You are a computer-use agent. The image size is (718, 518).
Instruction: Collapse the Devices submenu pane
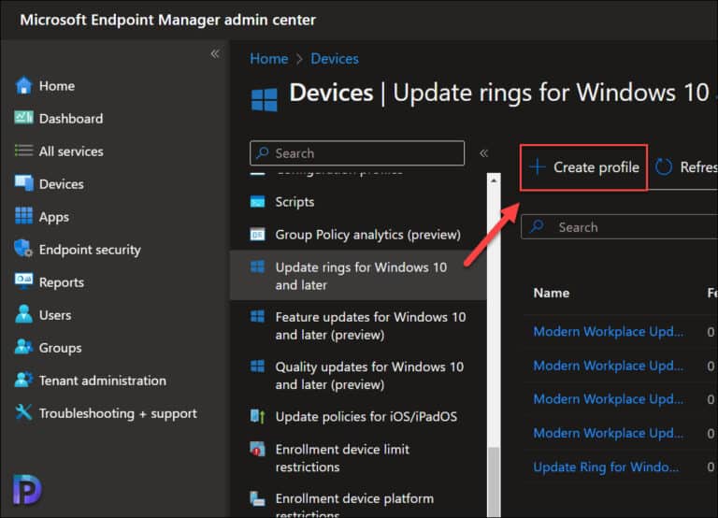483,153
